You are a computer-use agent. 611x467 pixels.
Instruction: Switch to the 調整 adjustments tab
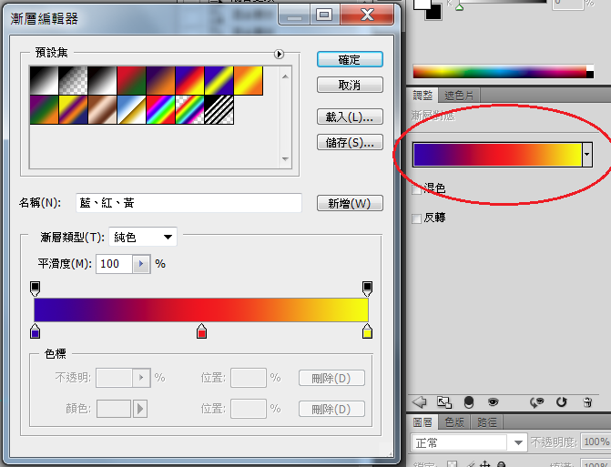pos(423,96)
